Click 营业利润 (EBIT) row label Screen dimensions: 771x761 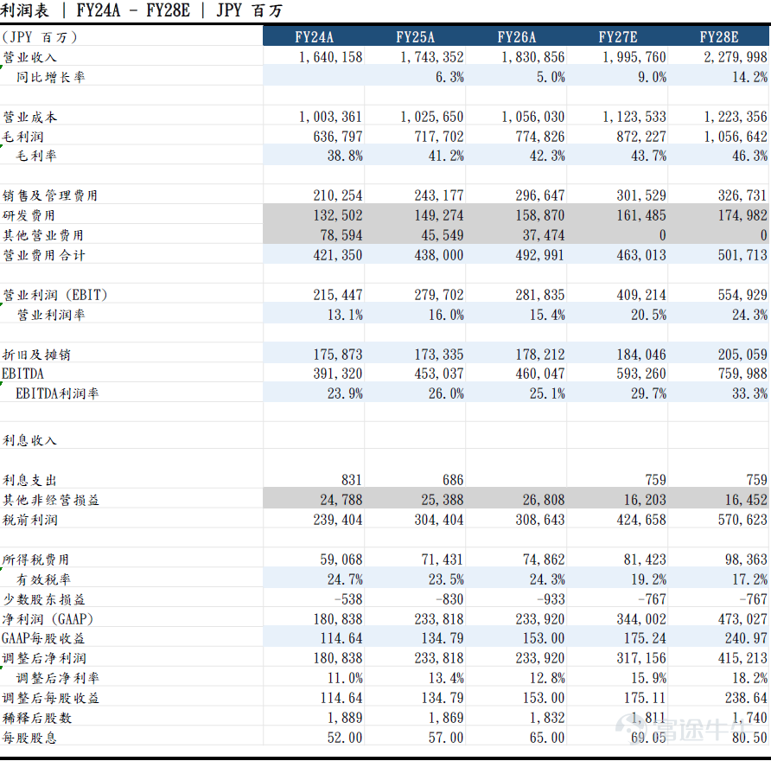pos(55,295)
